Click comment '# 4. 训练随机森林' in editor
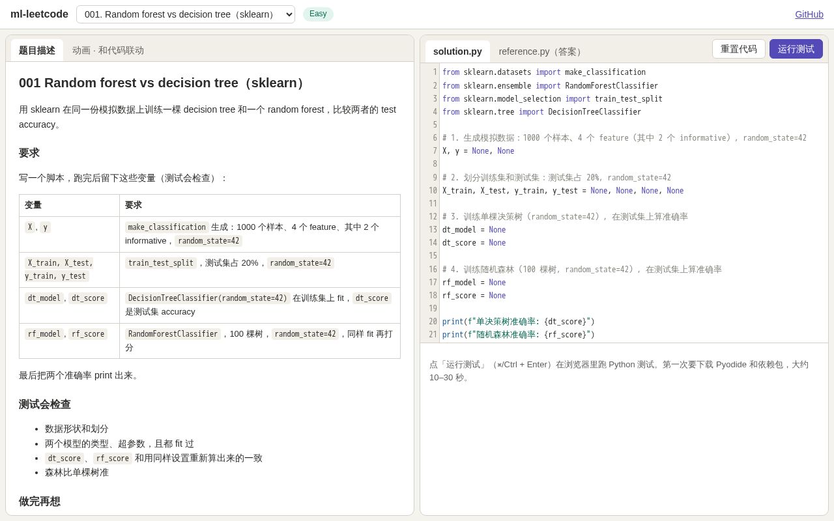The width and height of the screenshot is (834, 521). point(582,270)
